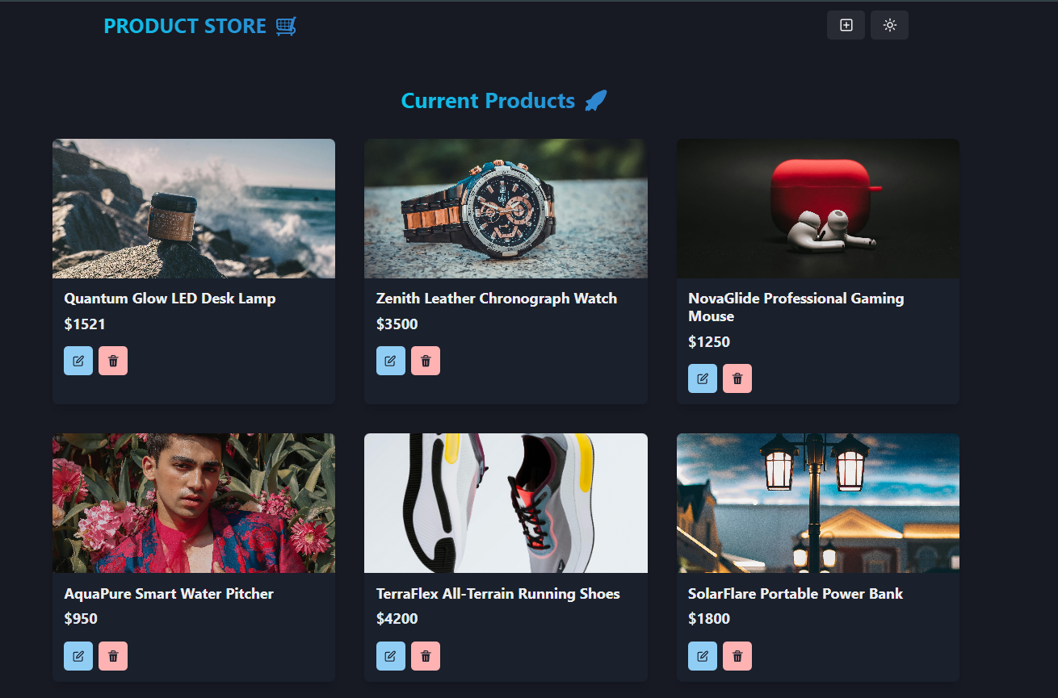
Task: Click the delete icon for TerraFlex All-Terrain Running Shoes
Action: (x=426, y=656)
